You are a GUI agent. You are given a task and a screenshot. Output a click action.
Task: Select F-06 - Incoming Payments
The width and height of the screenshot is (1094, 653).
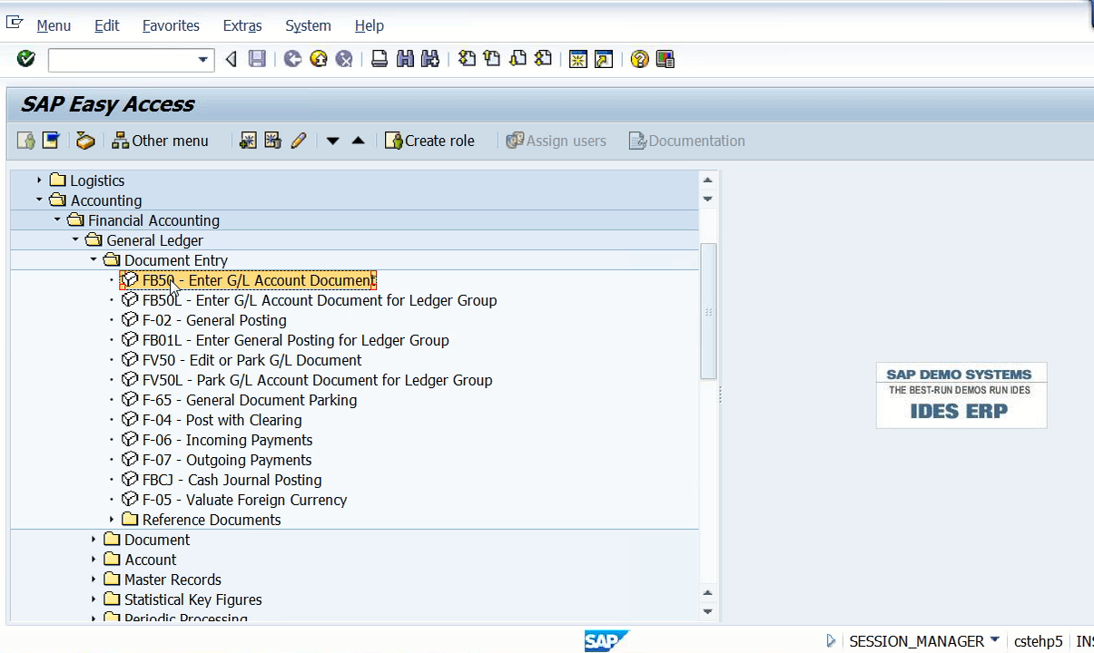coord(227,440)
